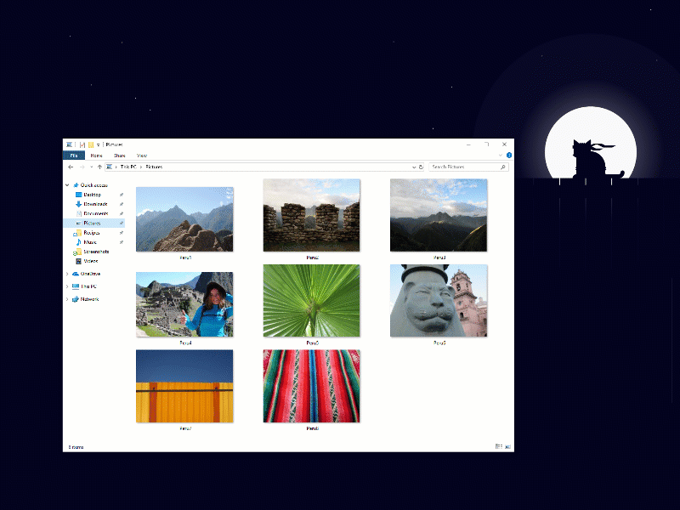Click the up arrow to go to This PC
This screenshot has width=680, height=510.
pos(99,167)
